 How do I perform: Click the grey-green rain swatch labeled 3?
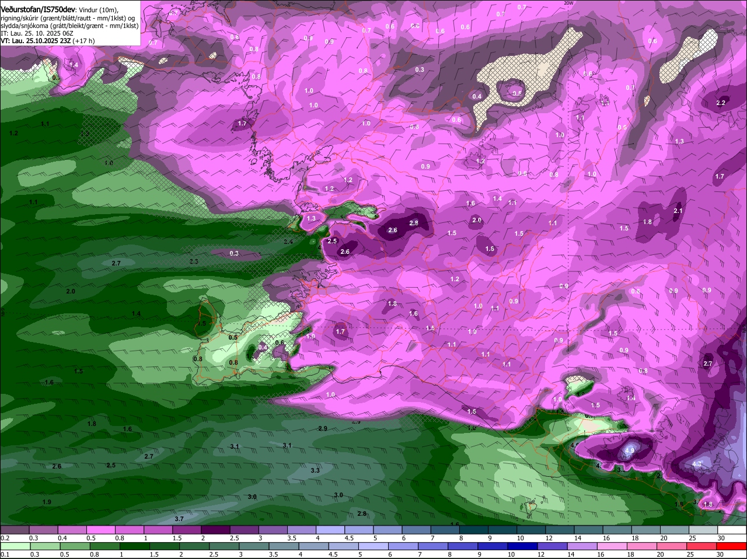253,546
